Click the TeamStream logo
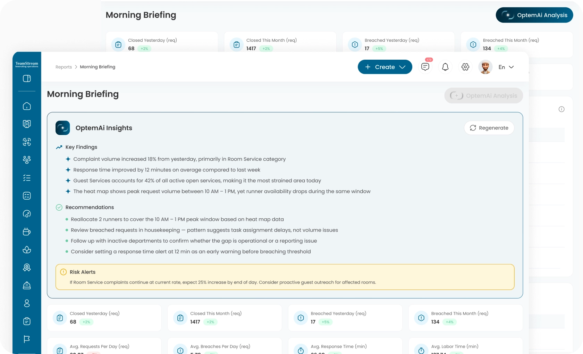 click(27, 64)
